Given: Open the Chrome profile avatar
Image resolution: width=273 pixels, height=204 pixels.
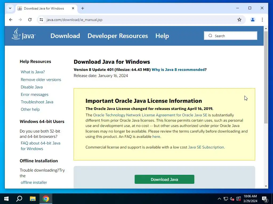Looking at the screenshot, I should [x=253, y=20].
